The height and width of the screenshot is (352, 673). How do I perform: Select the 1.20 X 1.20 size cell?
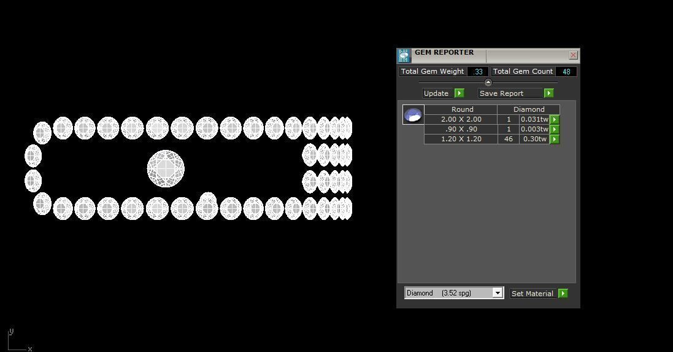461,139
